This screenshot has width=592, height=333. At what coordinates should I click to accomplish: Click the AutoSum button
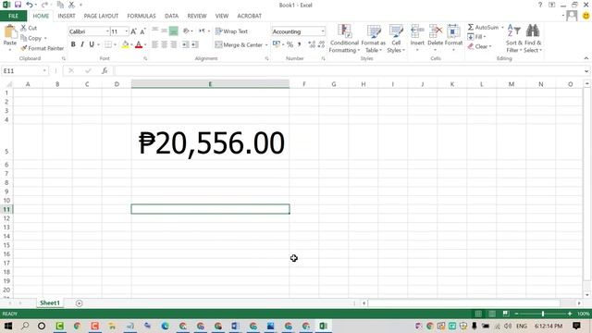click(x=483, y=27)
